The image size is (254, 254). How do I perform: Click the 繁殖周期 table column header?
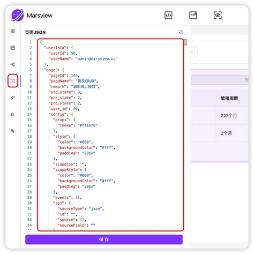229,98
